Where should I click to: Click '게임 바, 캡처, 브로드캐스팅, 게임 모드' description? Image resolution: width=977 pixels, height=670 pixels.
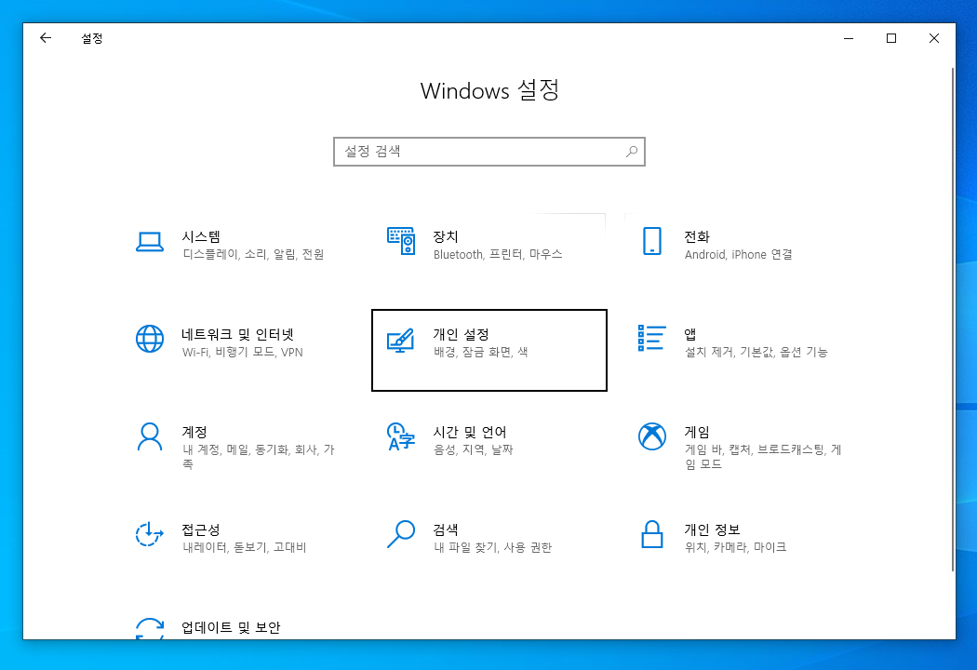coord(763,457)
